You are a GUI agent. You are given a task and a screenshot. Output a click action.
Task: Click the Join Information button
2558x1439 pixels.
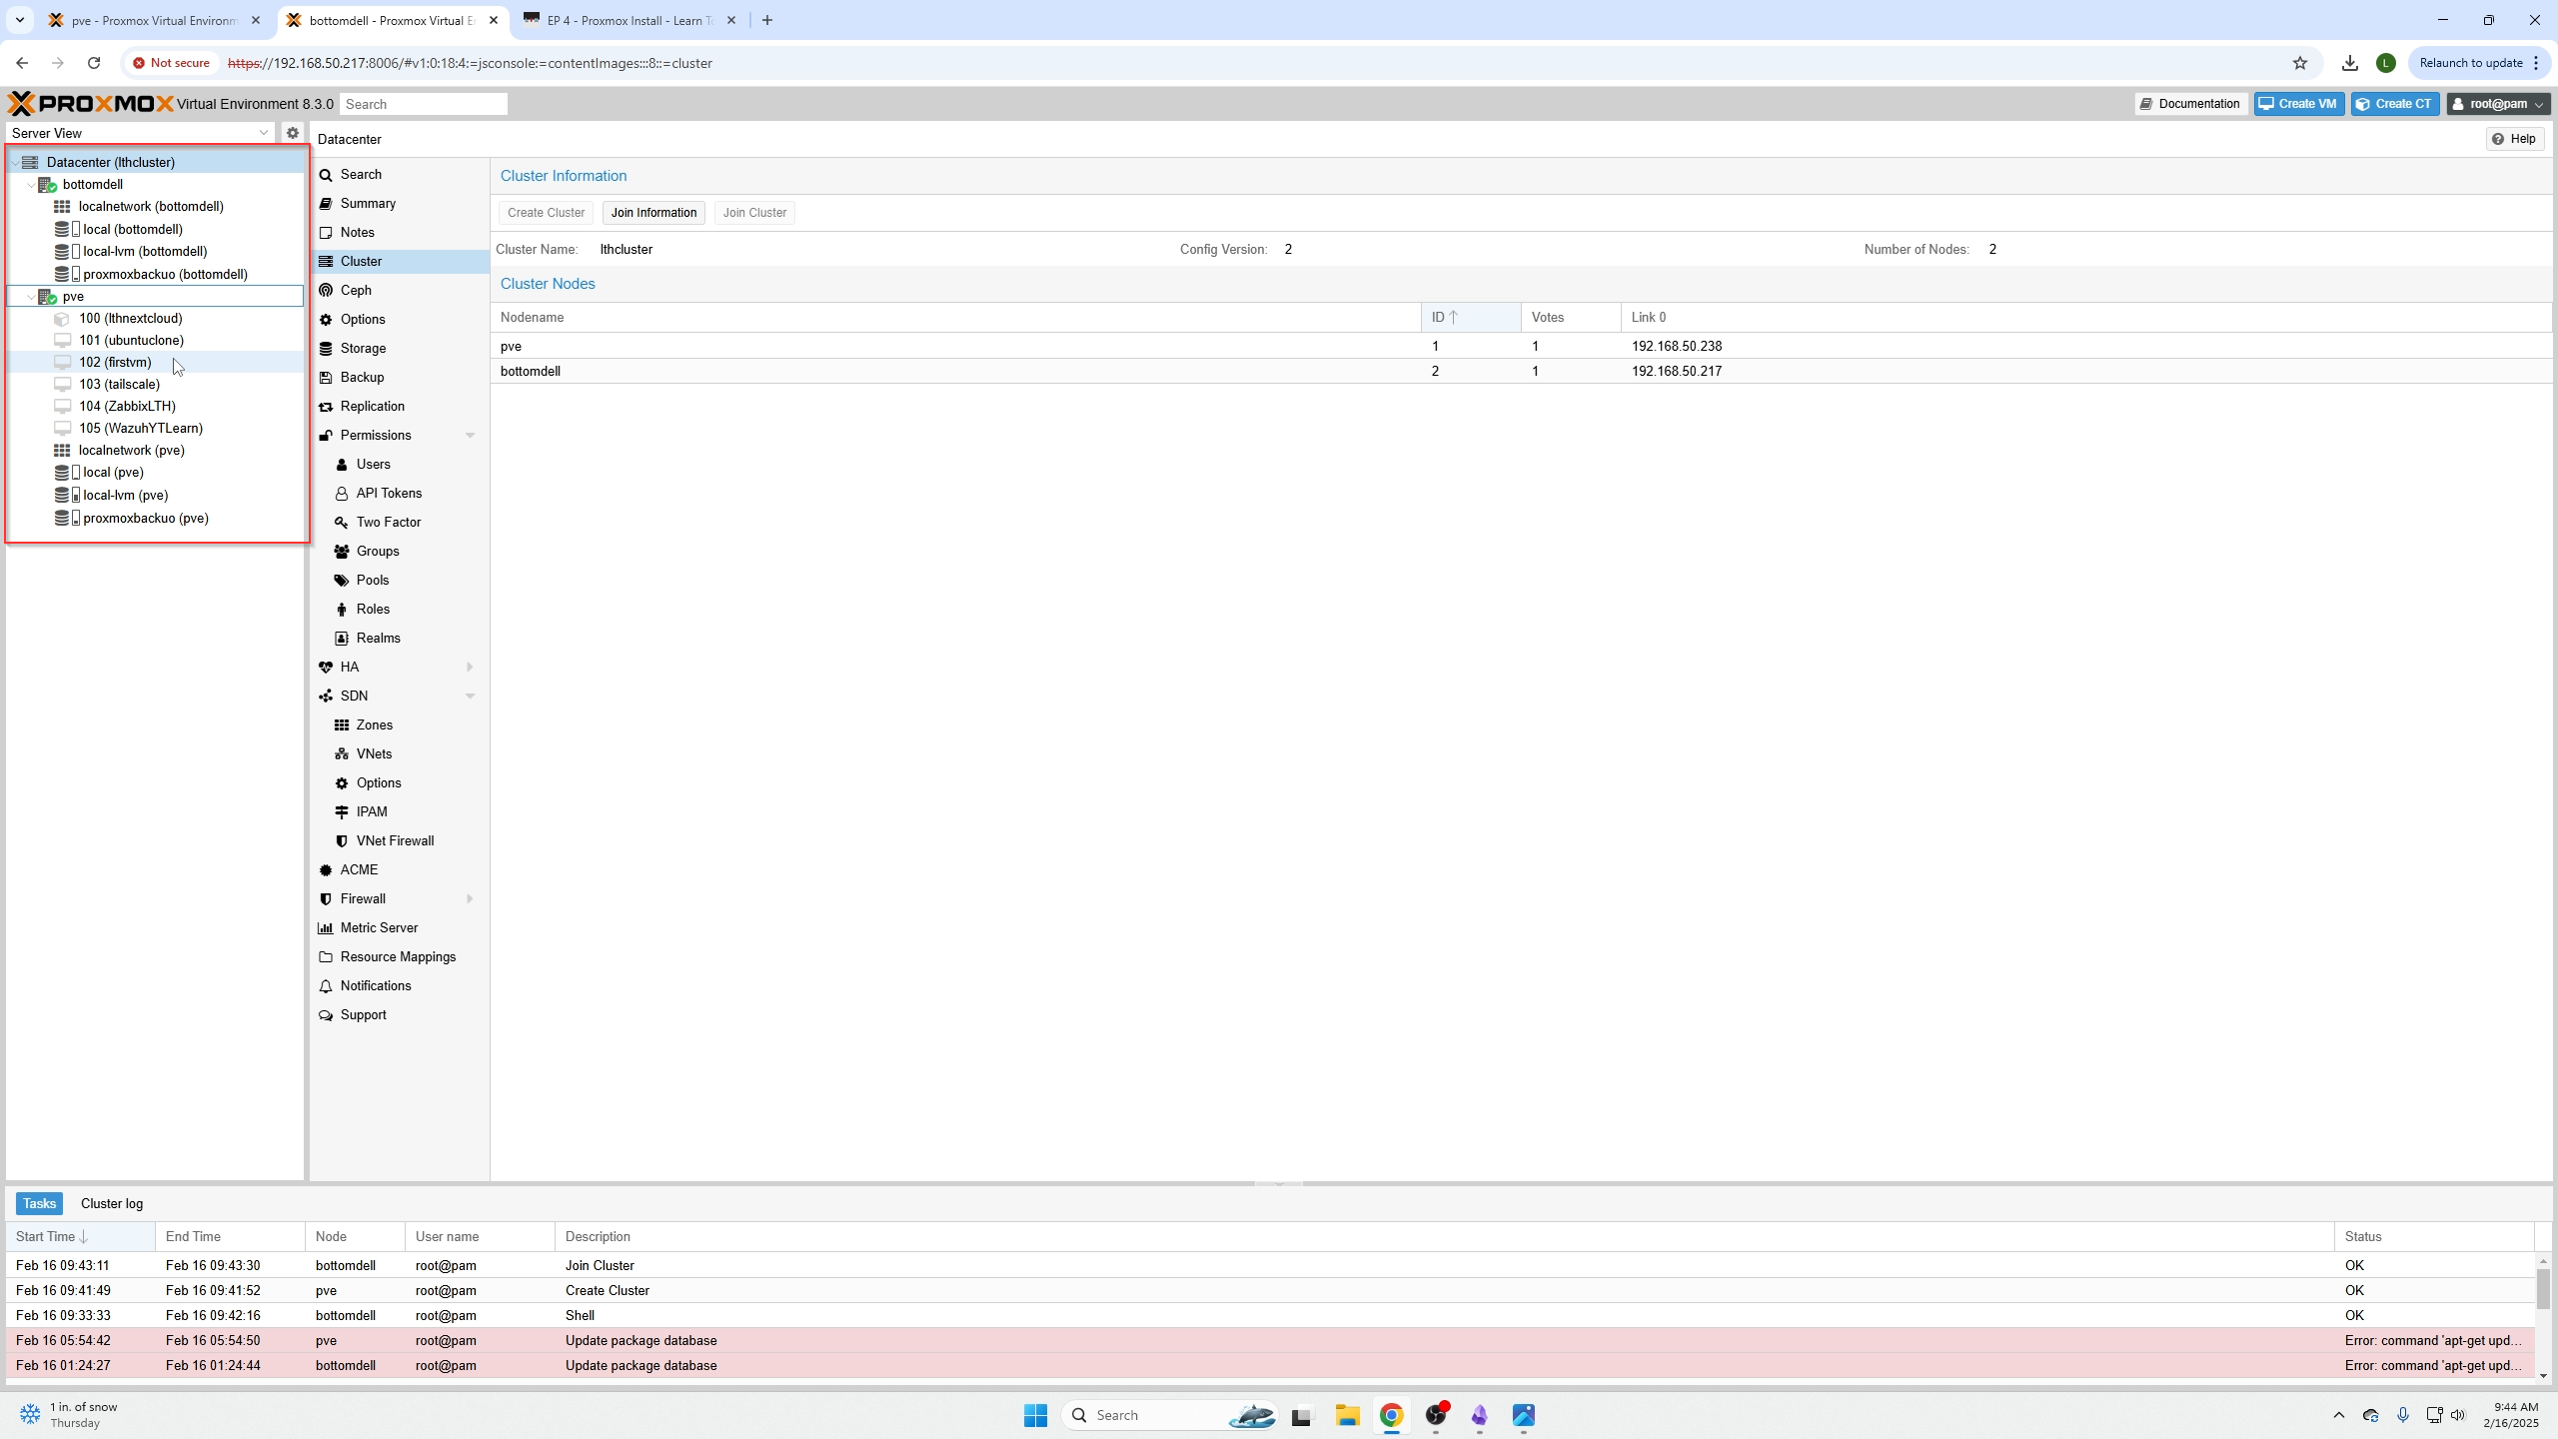(653, 213)
